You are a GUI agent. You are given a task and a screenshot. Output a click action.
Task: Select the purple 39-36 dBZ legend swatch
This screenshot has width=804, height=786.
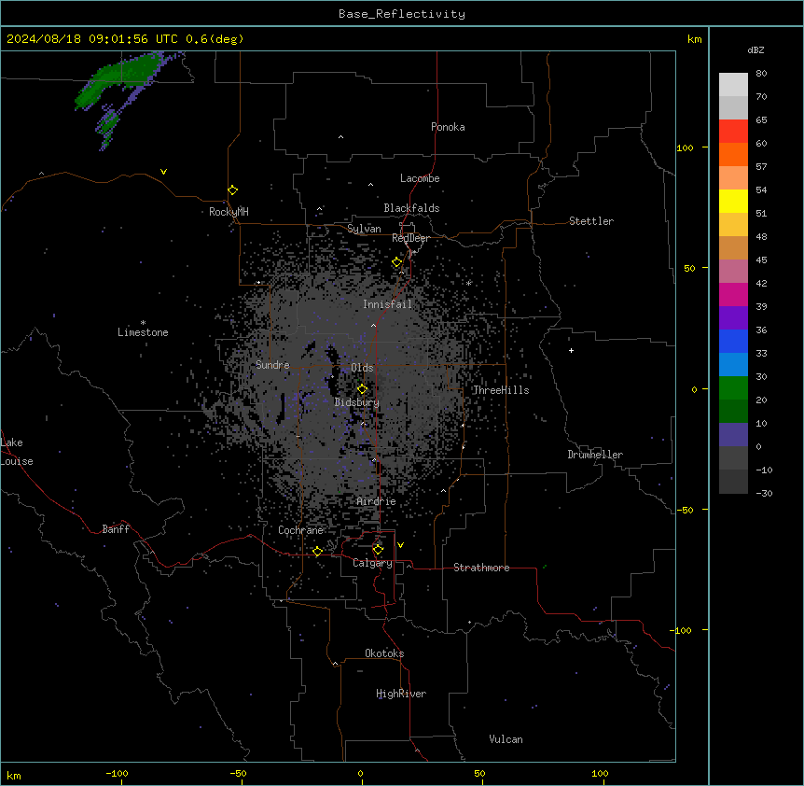coord(733,317)
